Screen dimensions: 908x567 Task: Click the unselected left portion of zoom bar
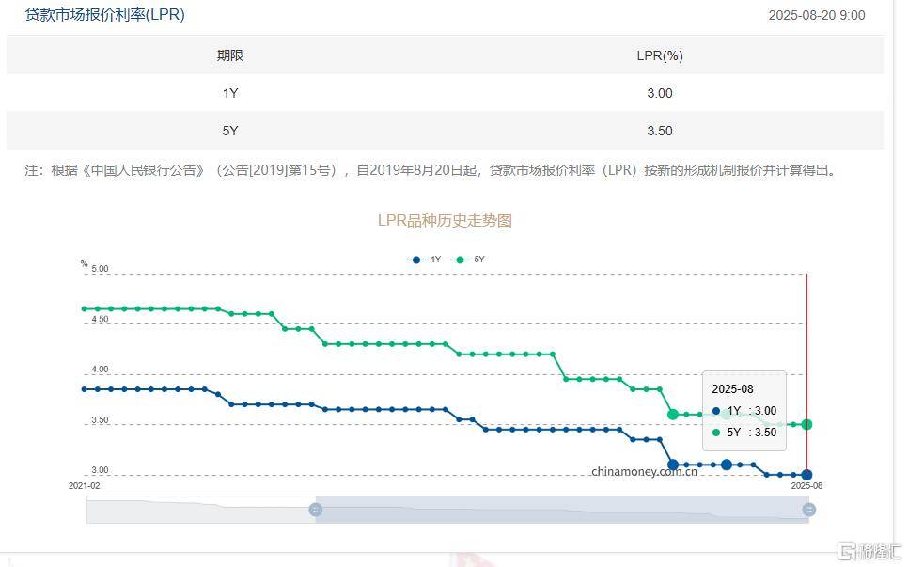point(201,510)
